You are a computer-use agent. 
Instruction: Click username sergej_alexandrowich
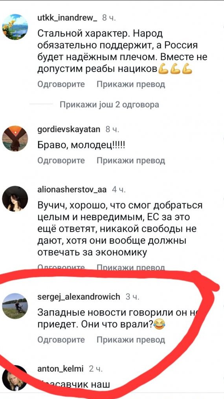[79, 297]
